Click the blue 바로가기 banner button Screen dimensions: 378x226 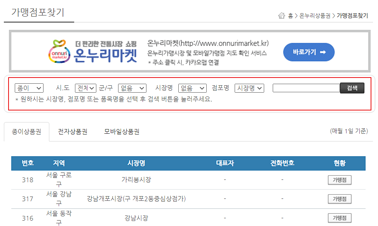(308, 52)
